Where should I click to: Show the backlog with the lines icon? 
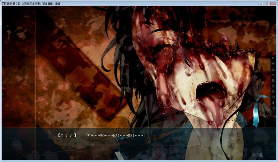pos(273,97)
